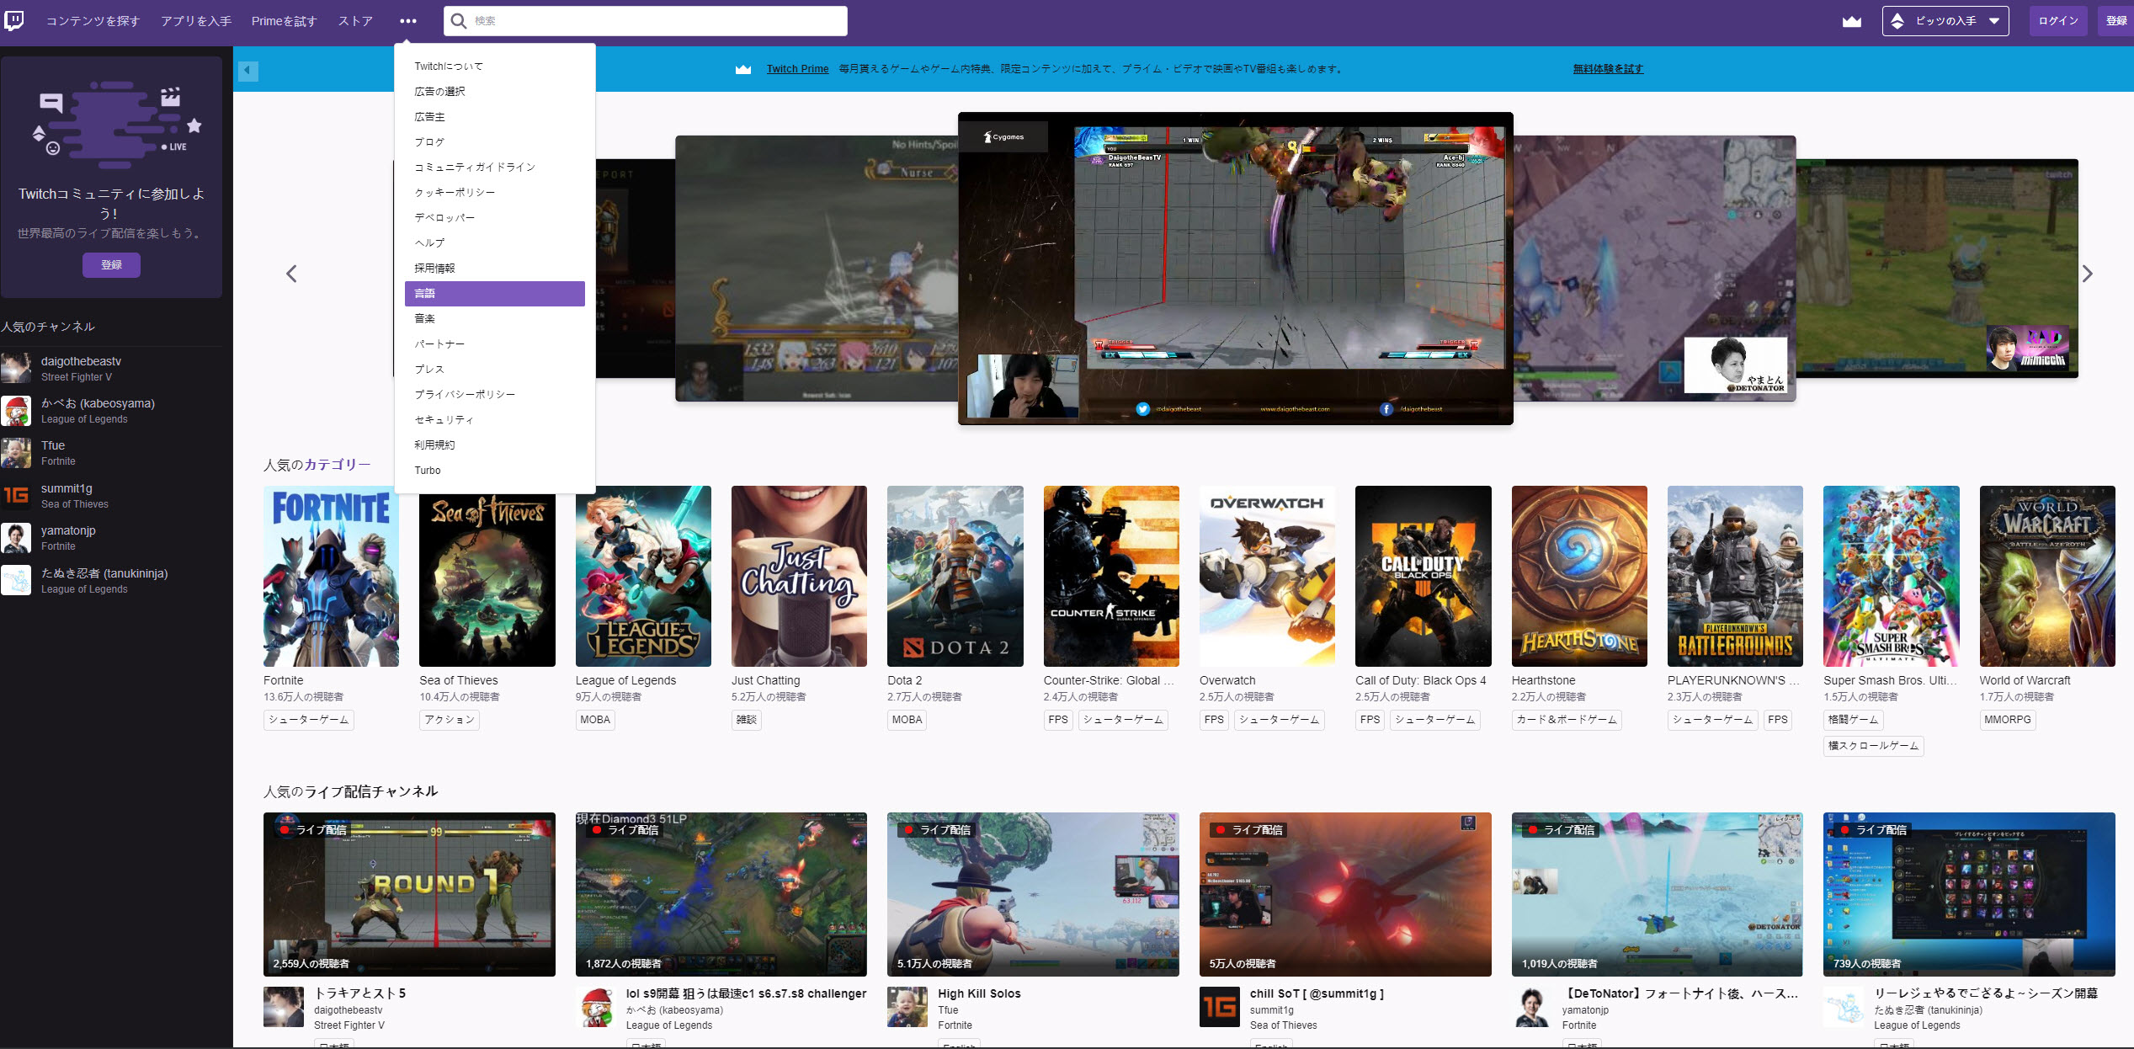Click yamatonjp avatar under the DeToNator stream

pyautogui.click(x=1532, y=1007)
